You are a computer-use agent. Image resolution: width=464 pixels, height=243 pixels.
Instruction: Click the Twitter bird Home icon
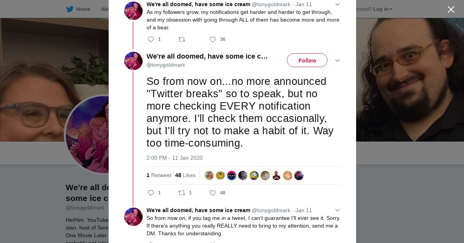pyautogui.click(x=70, y=9)
